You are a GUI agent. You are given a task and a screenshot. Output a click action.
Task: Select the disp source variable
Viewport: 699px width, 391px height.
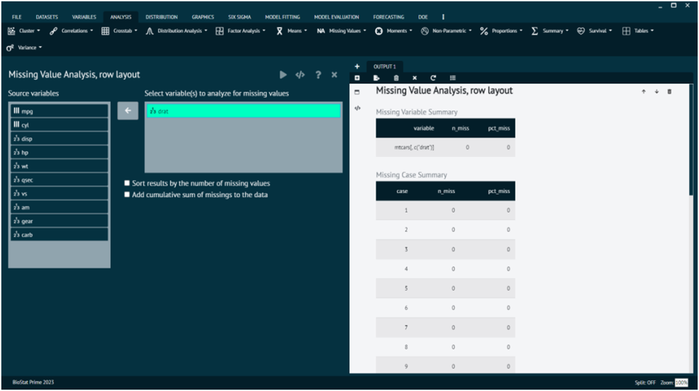60,138
